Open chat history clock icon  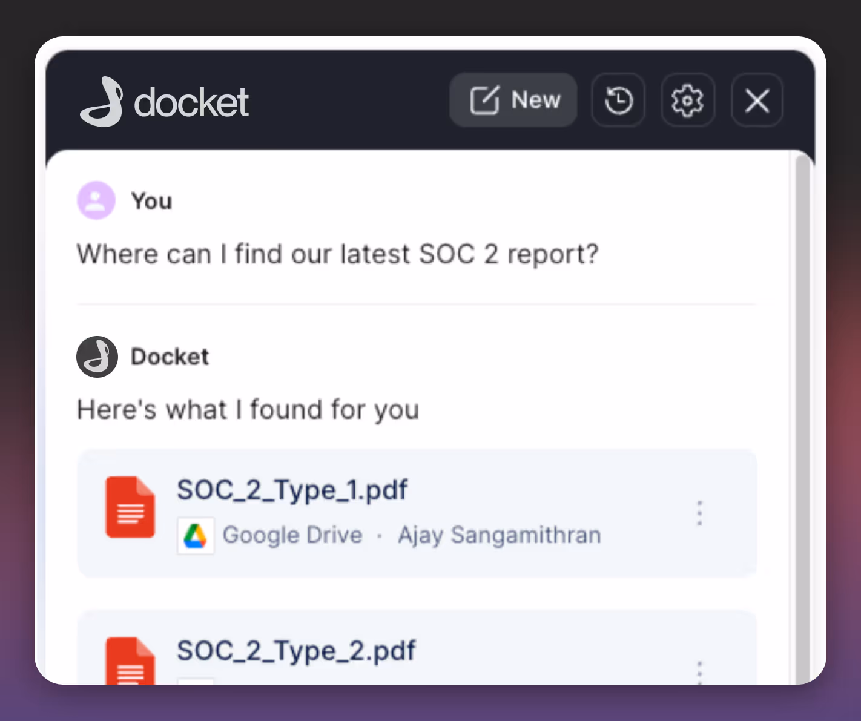coord(618,100)
